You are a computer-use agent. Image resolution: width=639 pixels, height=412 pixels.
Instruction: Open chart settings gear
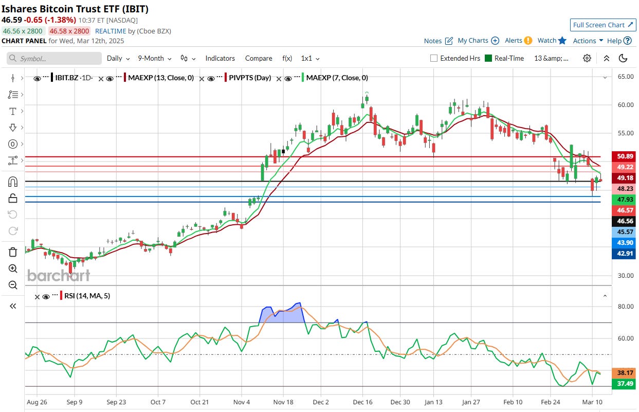[587, 58]
